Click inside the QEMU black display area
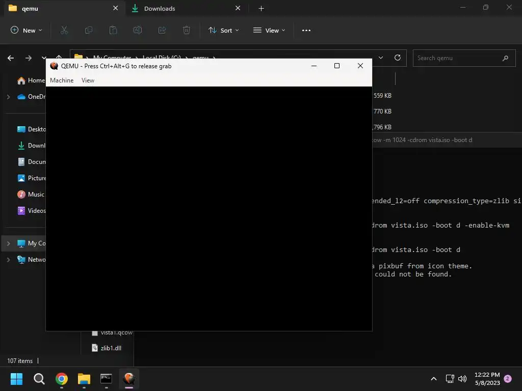This screenshot has height=391, width=522. (x=208, y=208)
